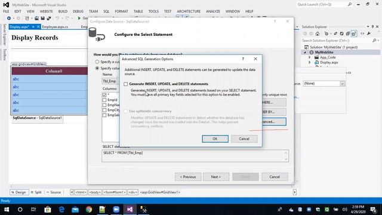This screenshot has width=382, height=215.
Task: Open the Solution Explorer search options dropdown
Action: pos(378,41)
